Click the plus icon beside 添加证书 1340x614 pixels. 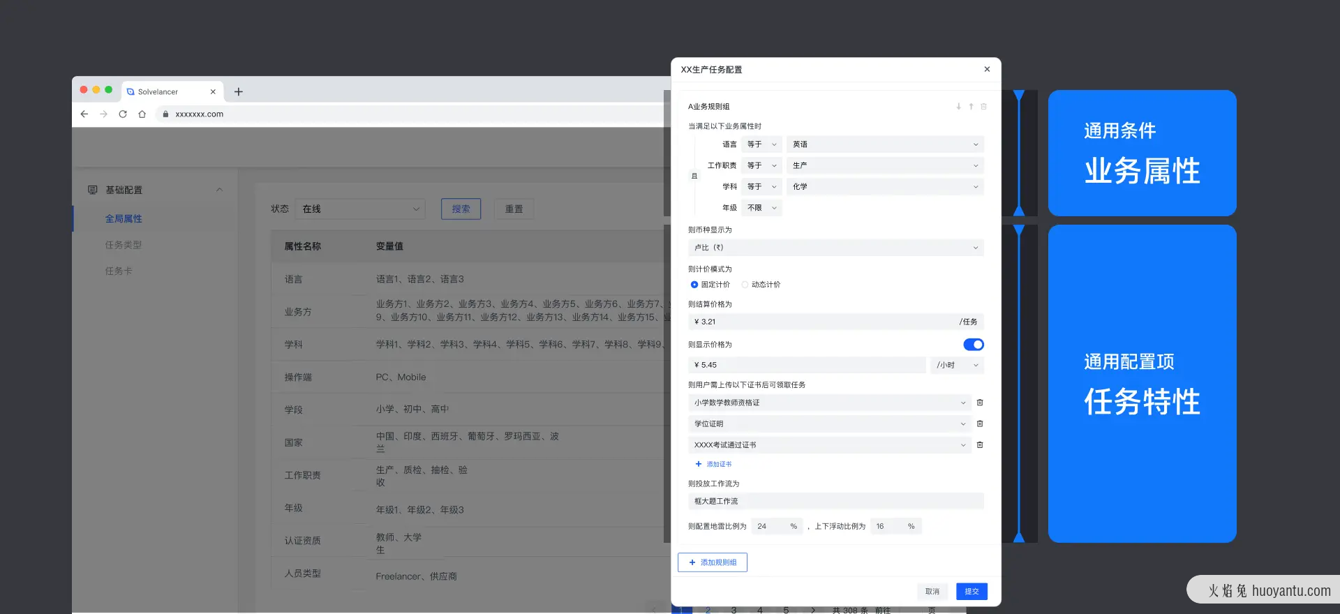(699, 464)
